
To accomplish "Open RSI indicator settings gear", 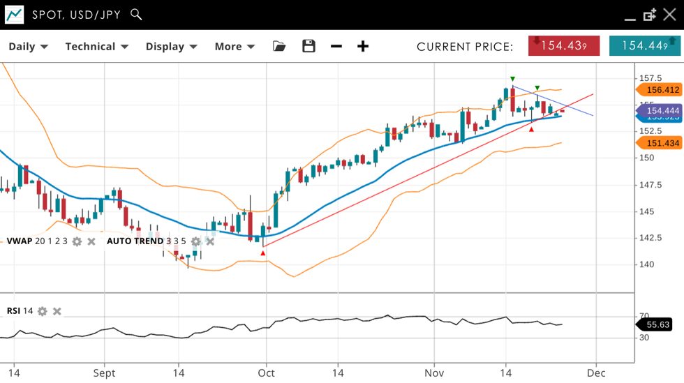I will (43, 311).
